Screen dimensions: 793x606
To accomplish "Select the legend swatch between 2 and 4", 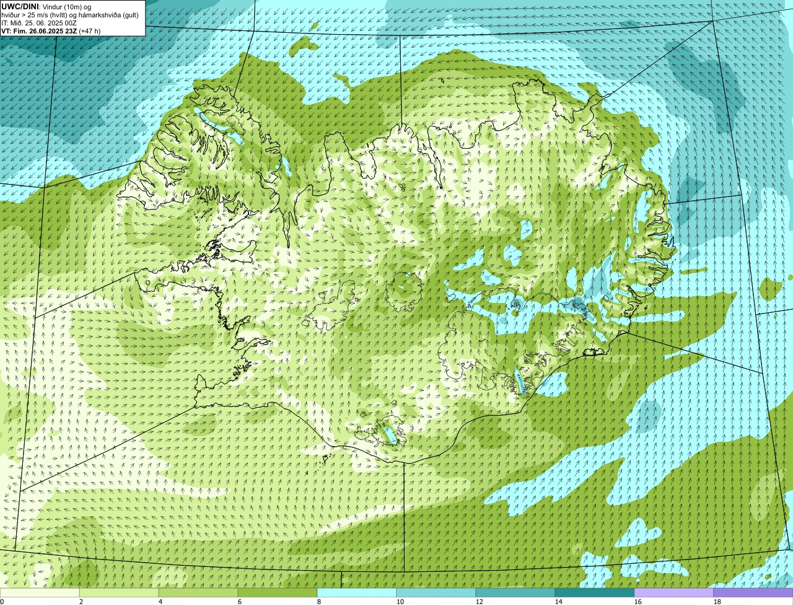I will point(119,593).
